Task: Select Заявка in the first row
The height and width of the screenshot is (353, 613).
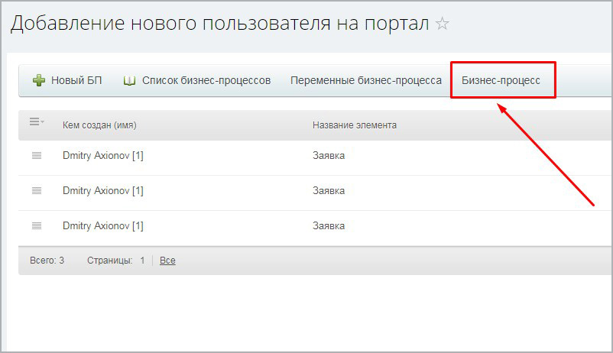Action: (x=329, y=155)
